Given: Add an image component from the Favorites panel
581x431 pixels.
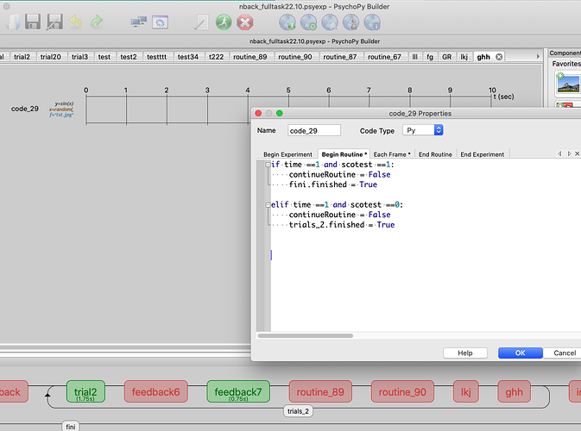Looking at the screenshot, I should [568, 84].
